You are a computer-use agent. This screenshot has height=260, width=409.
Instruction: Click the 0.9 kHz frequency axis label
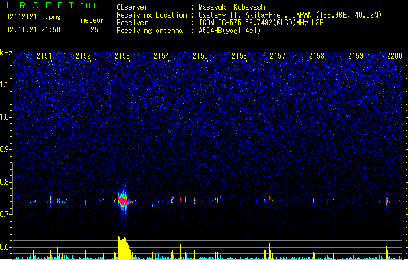6,149
